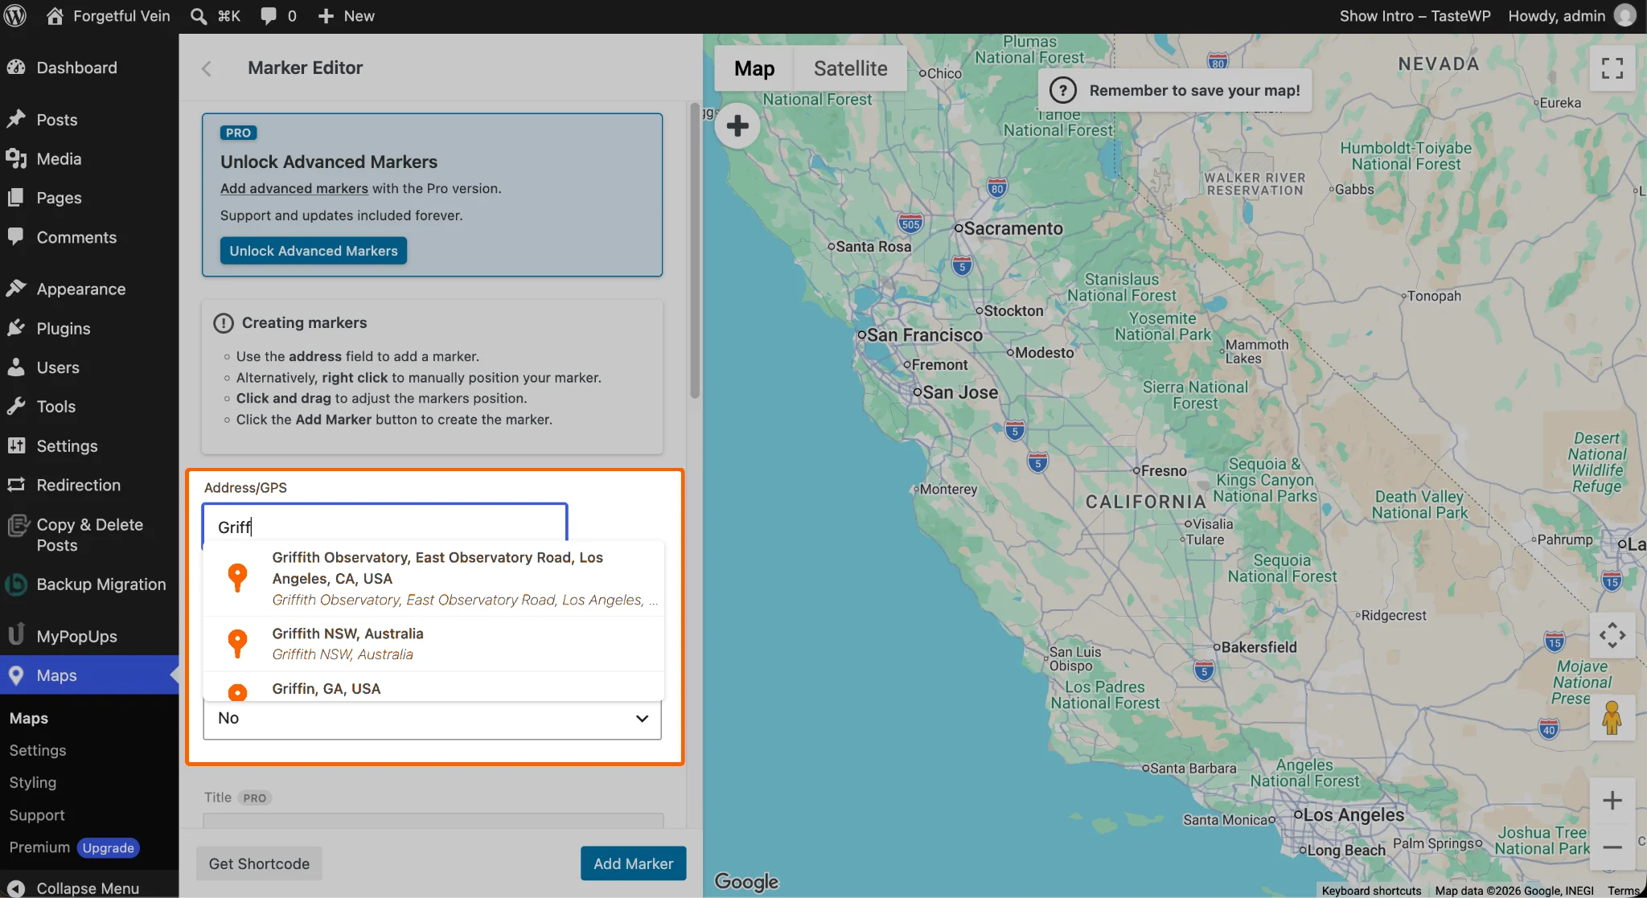Follow the 'Add advanced markers' link

click(x=294, y=188)
